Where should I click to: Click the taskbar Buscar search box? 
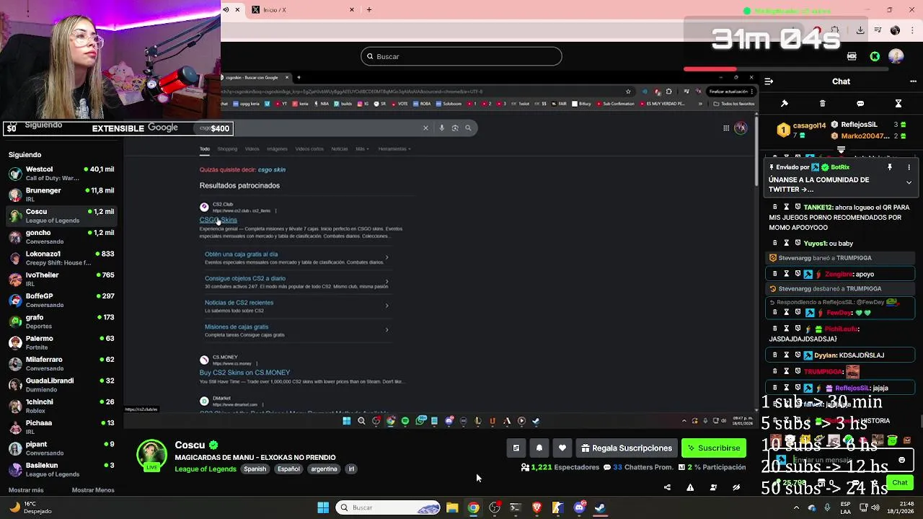[x=389, y=507]
